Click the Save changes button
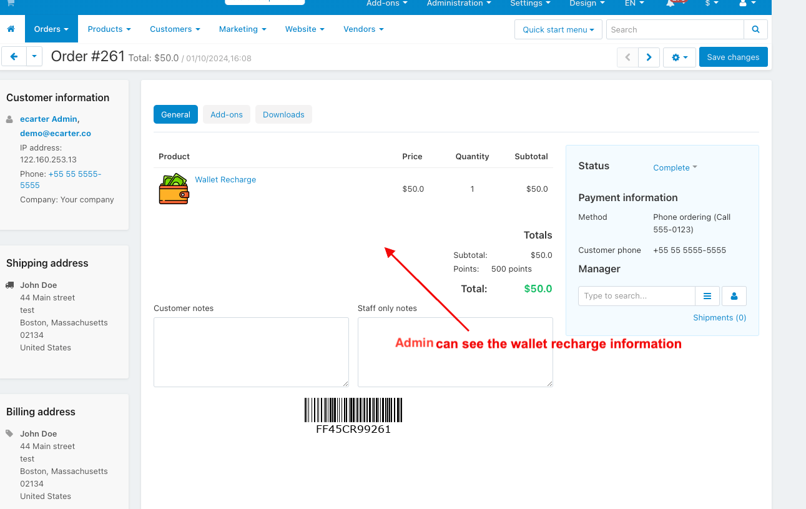 [733, 57]
